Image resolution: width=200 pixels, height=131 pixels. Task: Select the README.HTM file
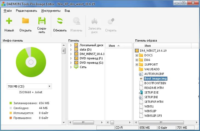click(154, 88)
